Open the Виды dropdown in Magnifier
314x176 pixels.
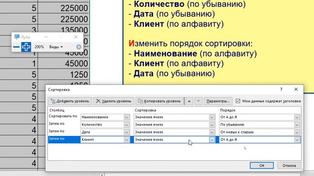(56, 47)
